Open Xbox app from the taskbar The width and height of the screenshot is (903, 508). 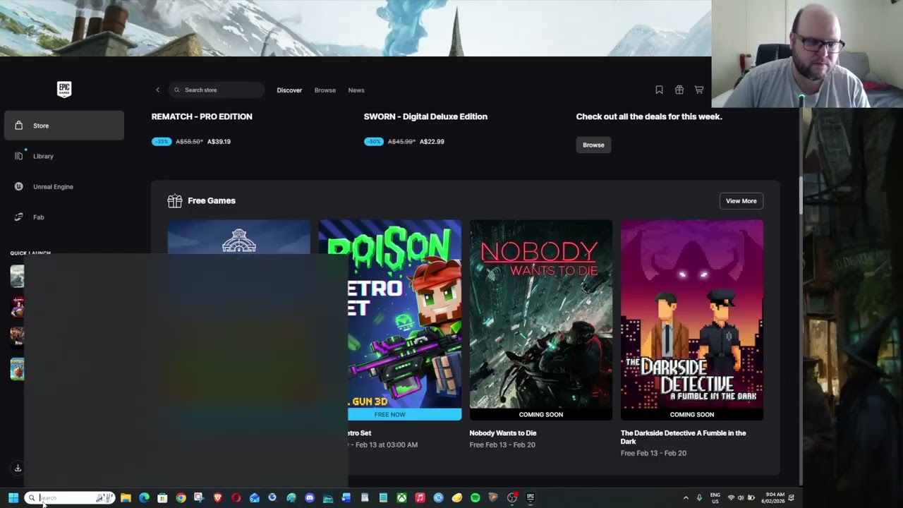point(401,498)
